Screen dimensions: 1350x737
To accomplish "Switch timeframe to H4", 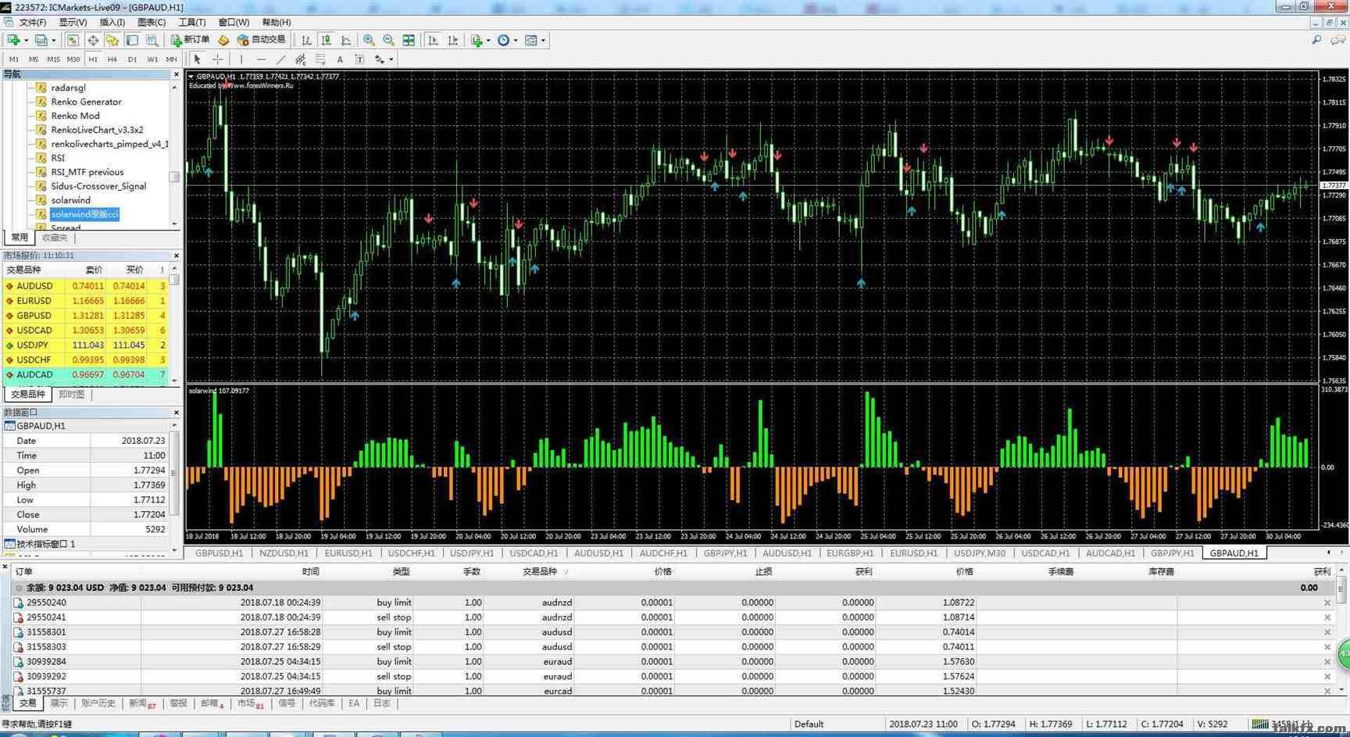I will pyautogui.click(x=112, y=59).
